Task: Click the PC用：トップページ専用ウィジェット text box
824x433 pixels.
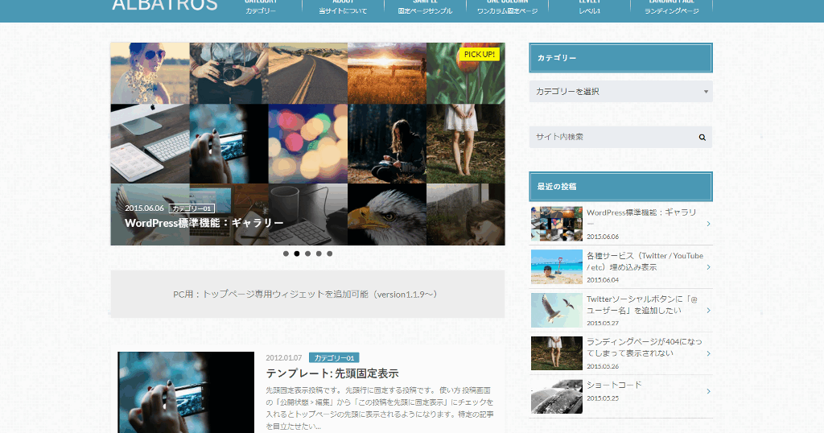Action: (x=307, y=295)
